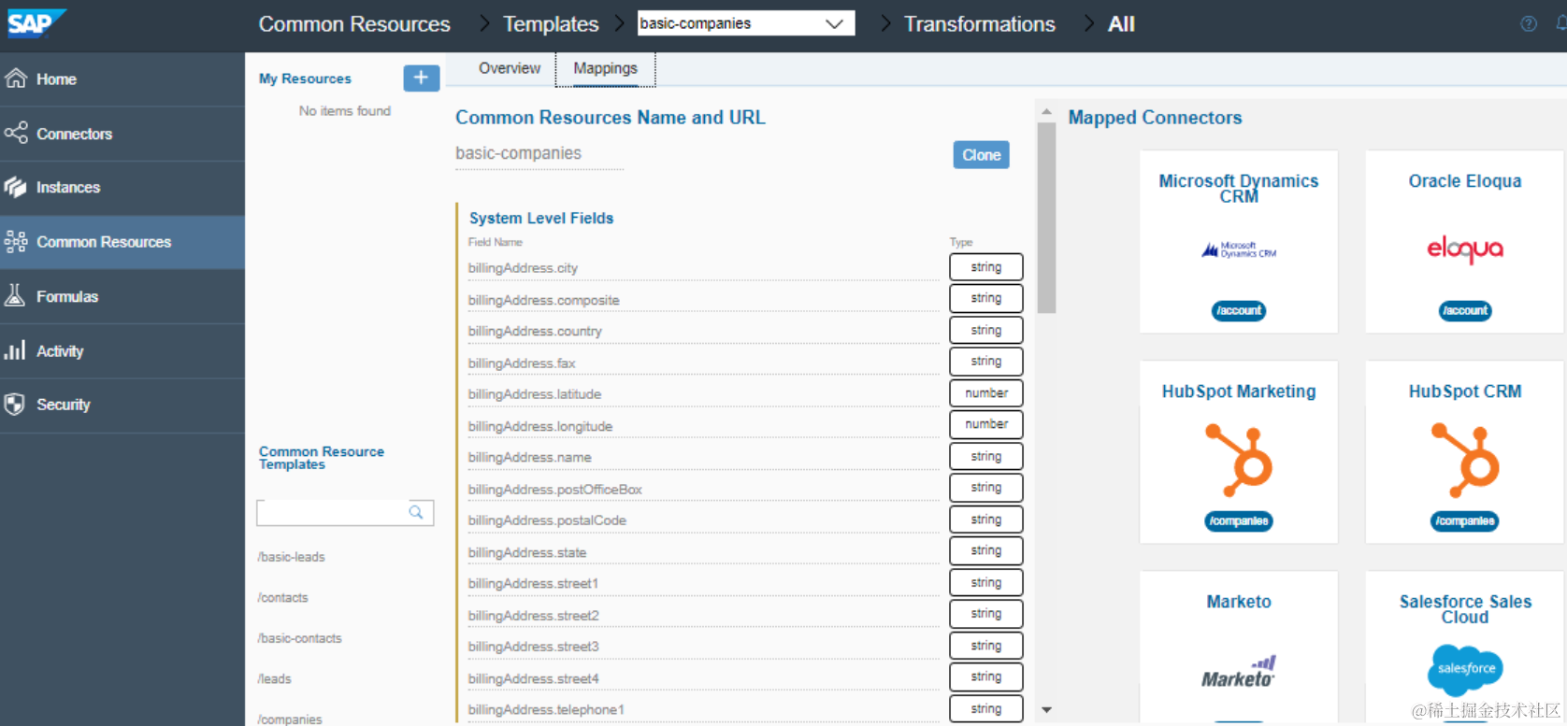This screenshot has width=1567, height=726.
Task: Click the billingAddress.telephone1 field name
Action: (546, 710)
